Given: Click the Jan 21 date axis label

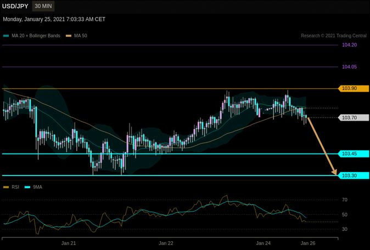Looking at the screenshot, I should click(x=69, y=243).
